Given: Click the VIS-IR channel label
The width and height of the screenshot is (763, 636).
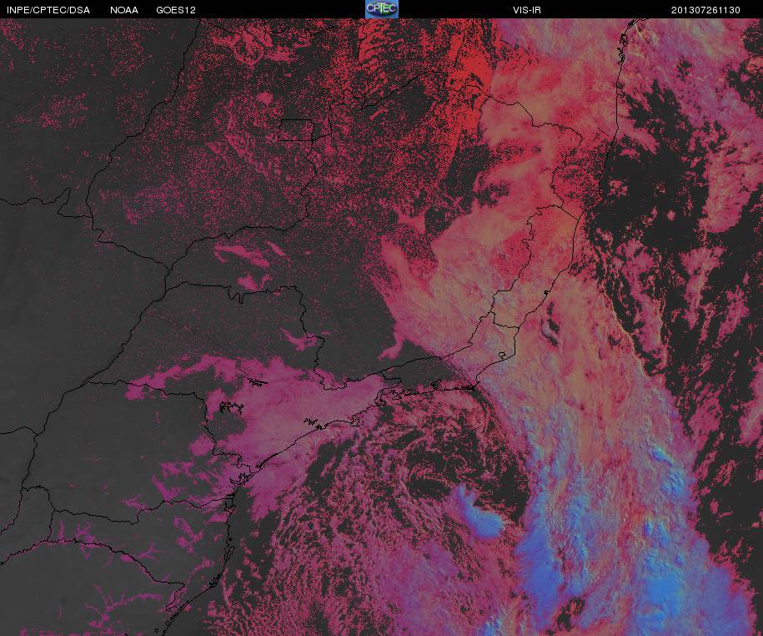Looking at the screenshot, I should [526, 10].
